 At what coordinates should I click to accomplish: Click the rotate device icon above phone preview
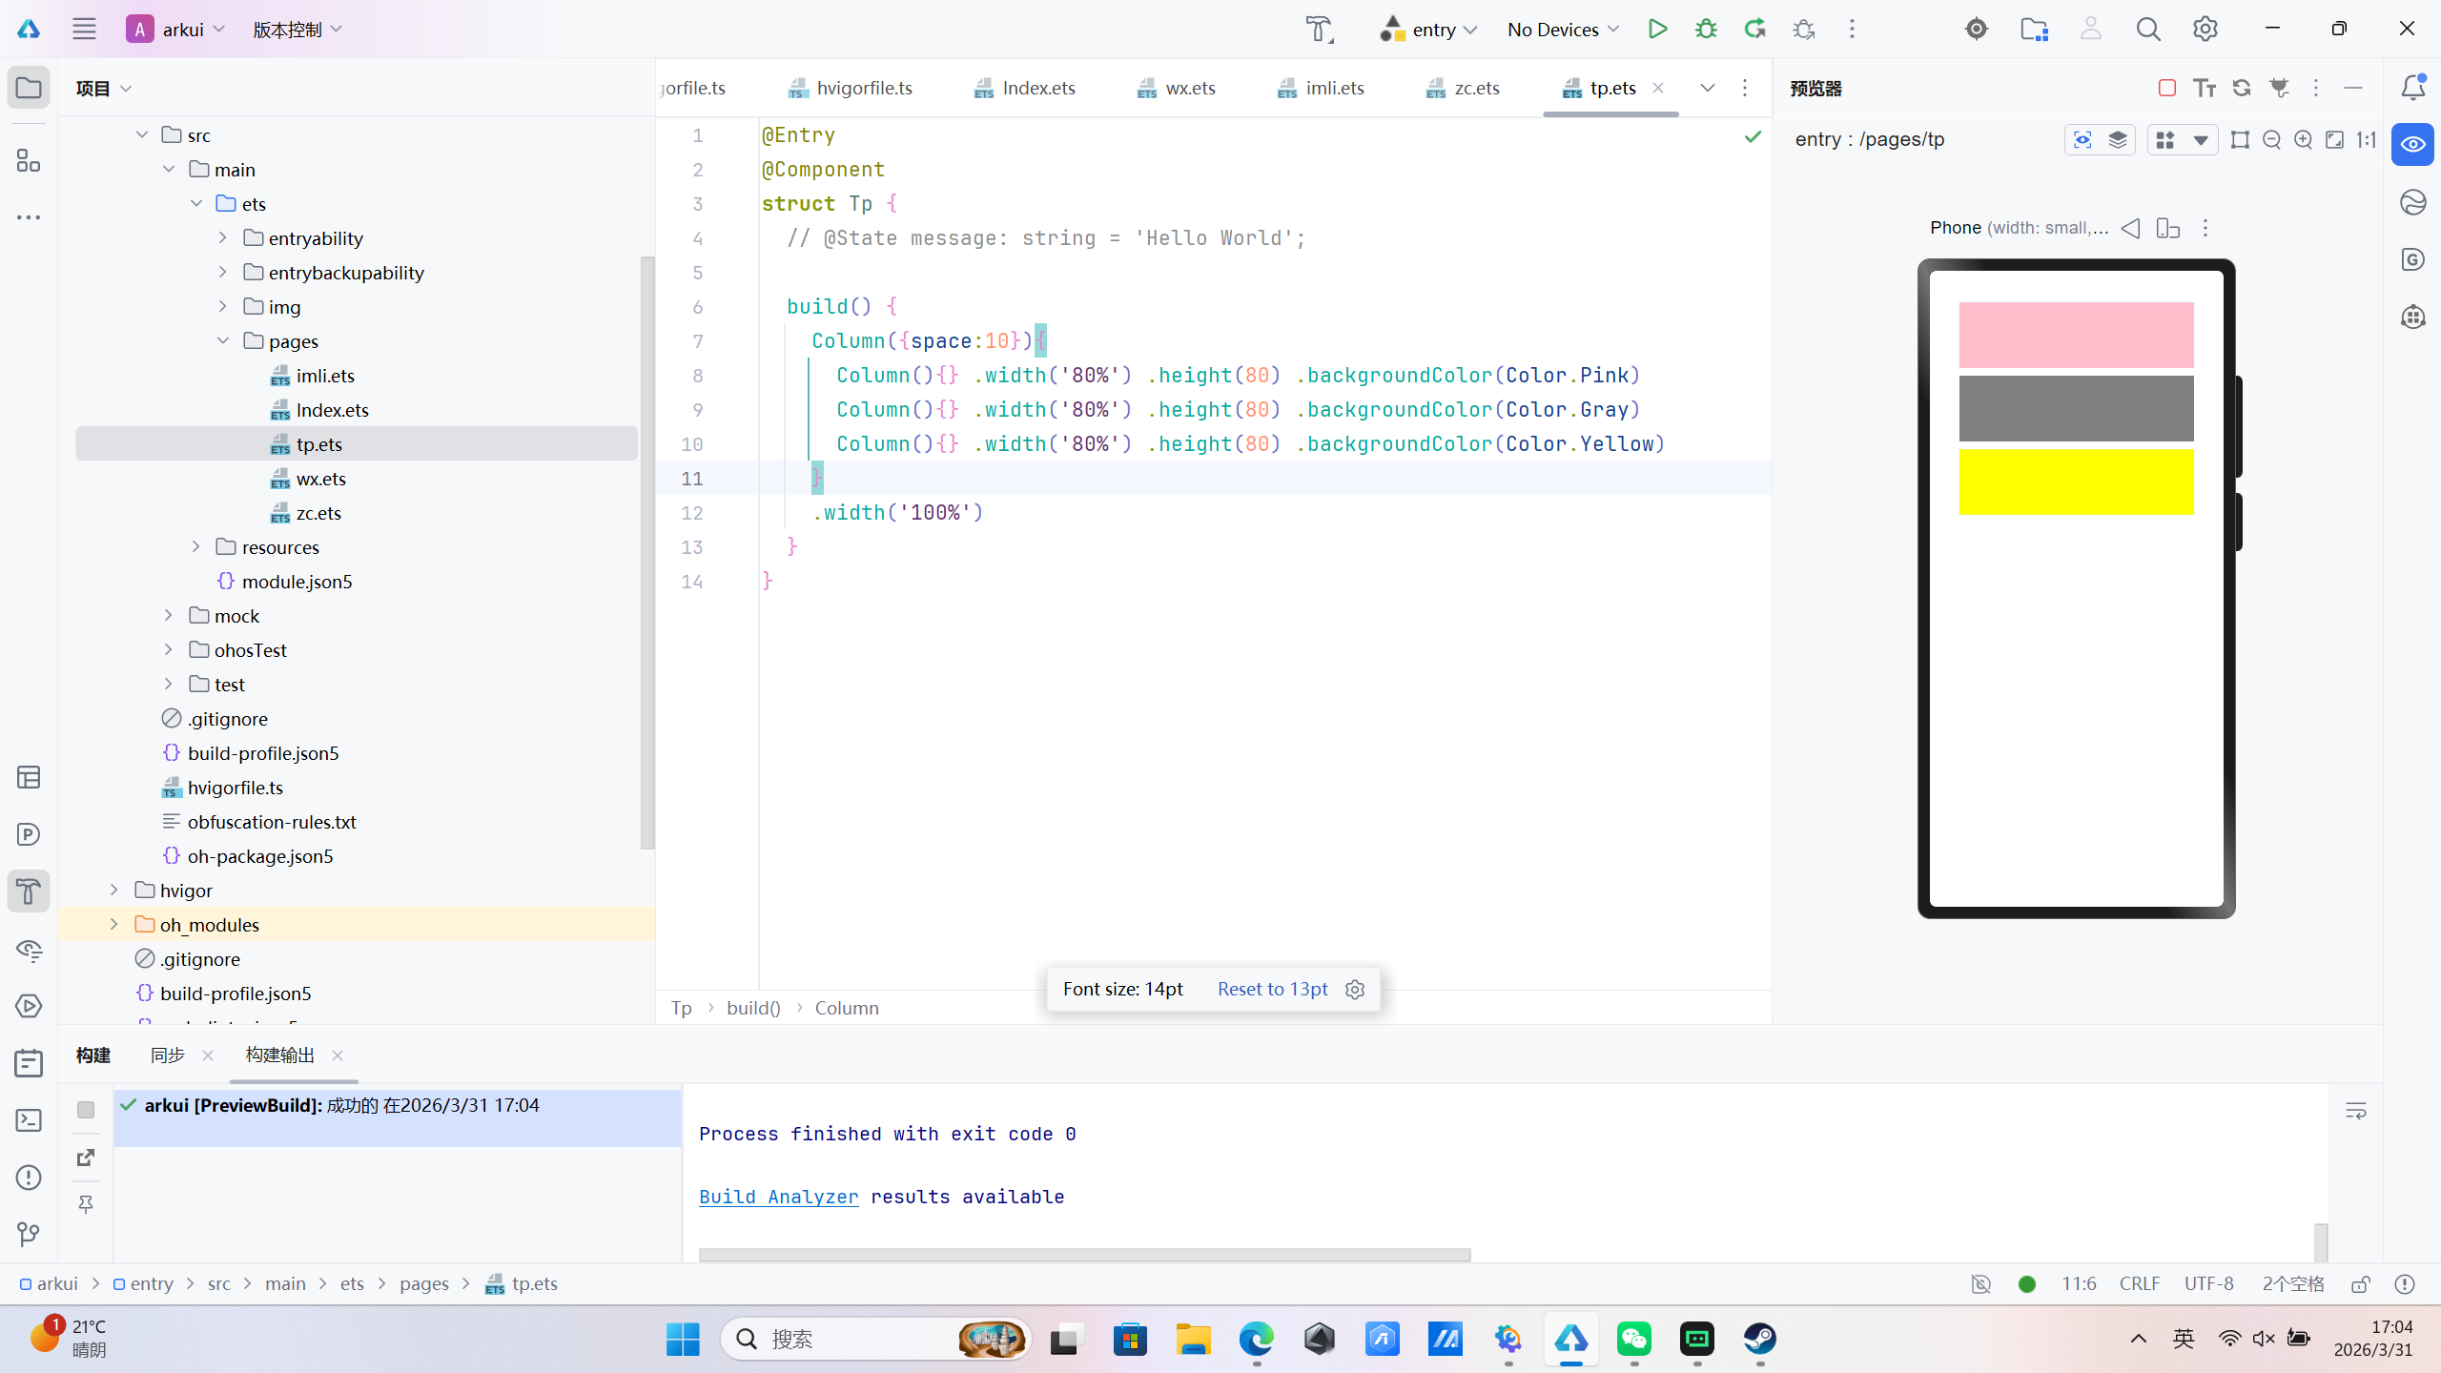(2167, 228)
